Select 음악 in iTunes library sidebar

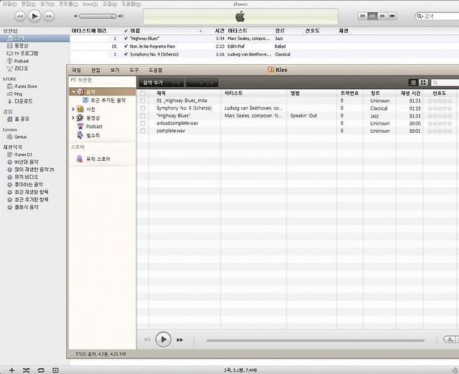click(35, 38)
